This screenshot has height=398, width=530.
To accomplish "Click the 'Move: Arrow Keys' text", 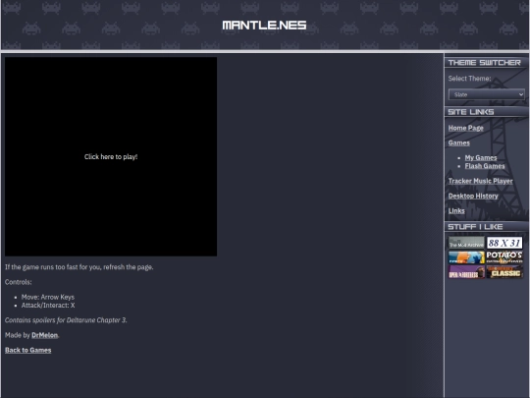I will (x=48, y=297).
